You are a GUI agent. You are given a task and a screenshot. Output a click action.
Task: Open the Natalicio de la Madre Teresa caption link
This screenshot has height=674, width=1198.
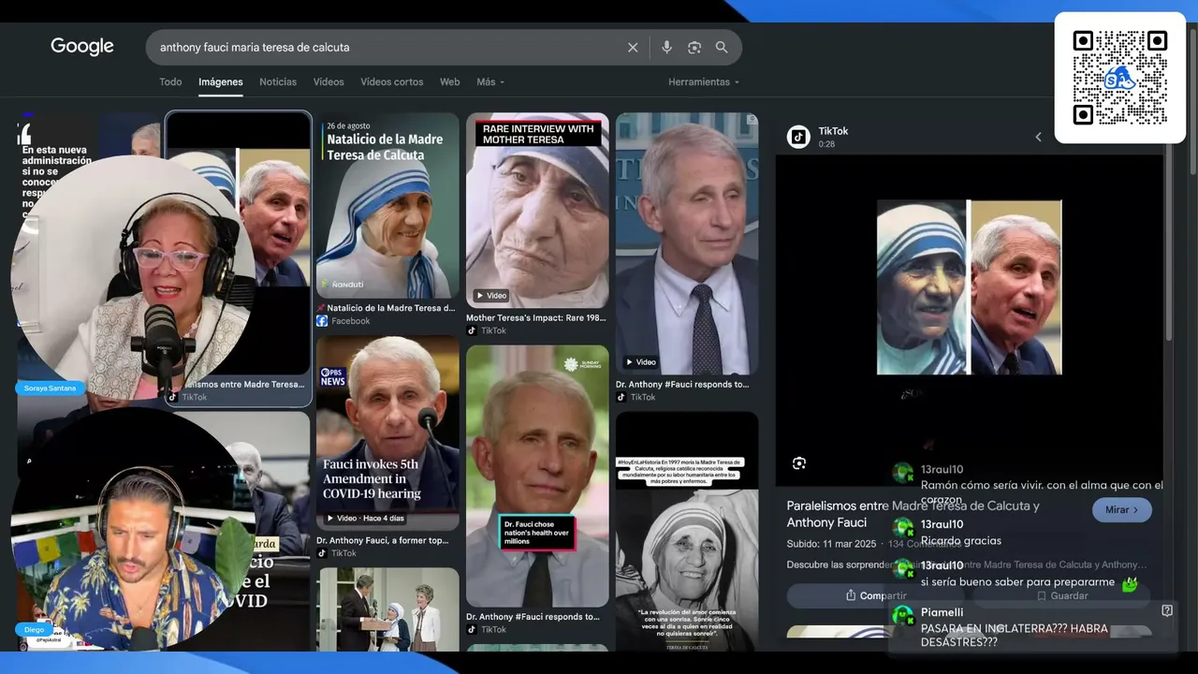coord(386,308)
